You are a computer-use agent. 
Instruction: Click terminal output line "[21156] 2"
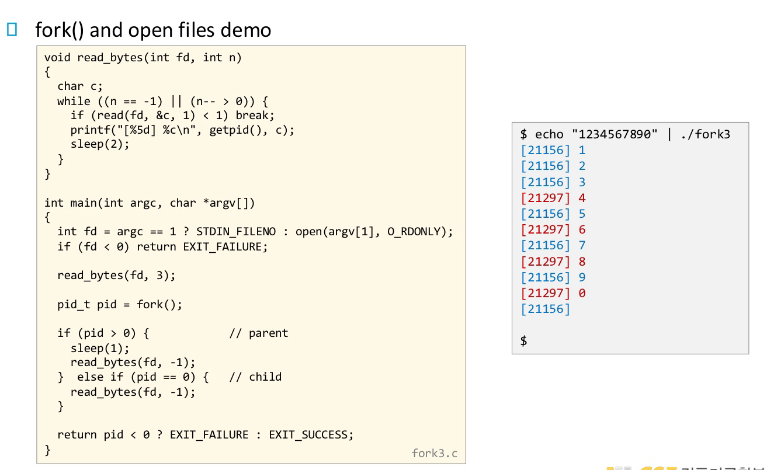click(553, 166)
